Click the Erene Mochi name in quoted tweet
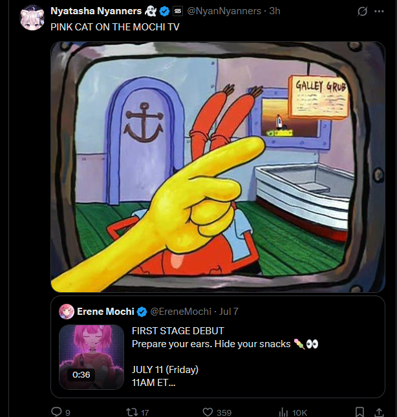 click(105, 312)
